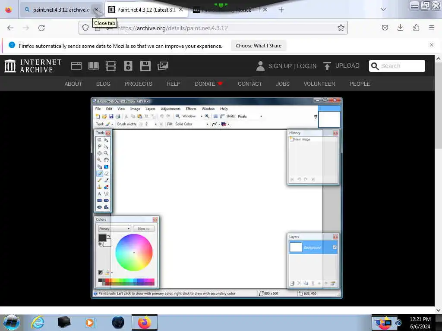Open the PEOPLE nav link
This screenshot has width=442, height=331.
tap(360, 84)
